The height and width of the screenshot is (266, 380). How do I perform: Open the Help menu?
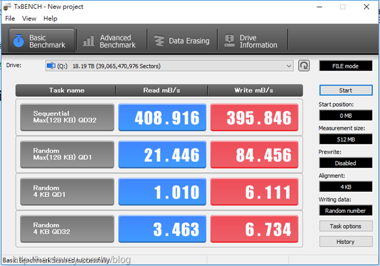50,18
